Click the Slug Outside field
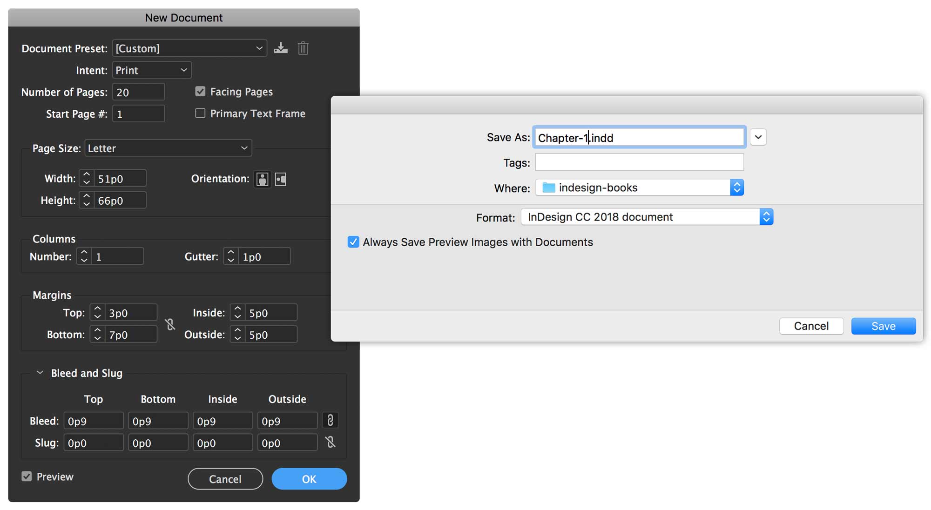Viewport: 931px width, 510px height. click(x=288, y=443)
